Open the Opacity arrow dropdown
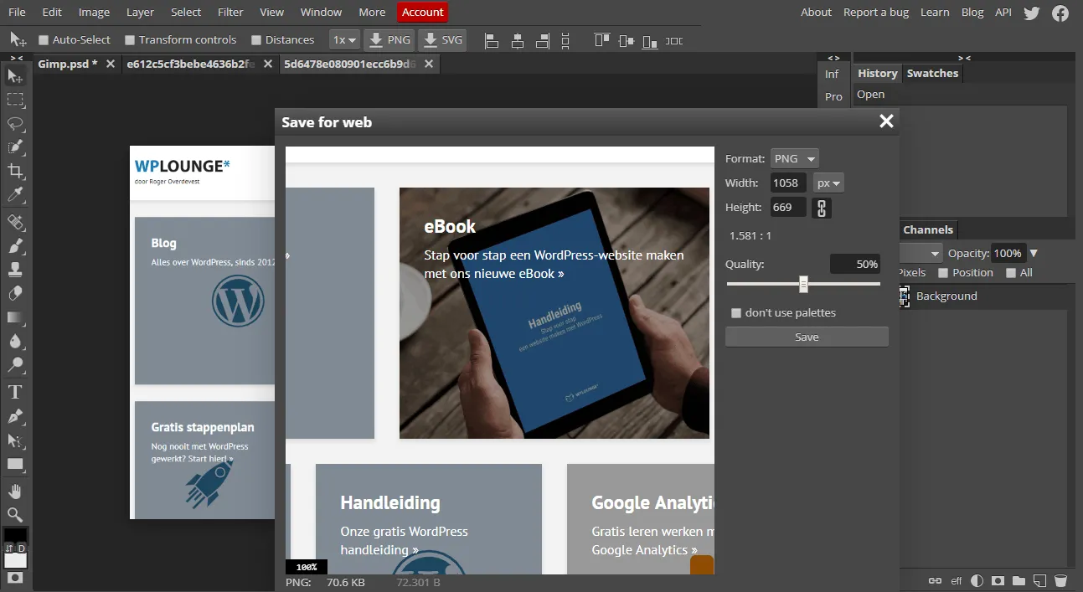The height and width of the screenshot is (592, 1083). (1034, 253)
